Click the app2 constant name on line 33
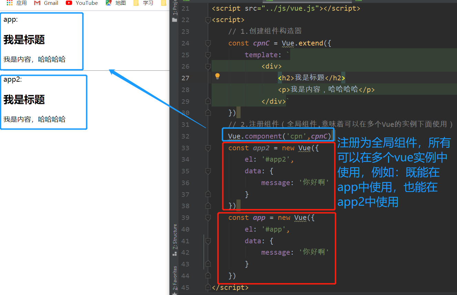457x295 pixels. click(x=261, y=148)
